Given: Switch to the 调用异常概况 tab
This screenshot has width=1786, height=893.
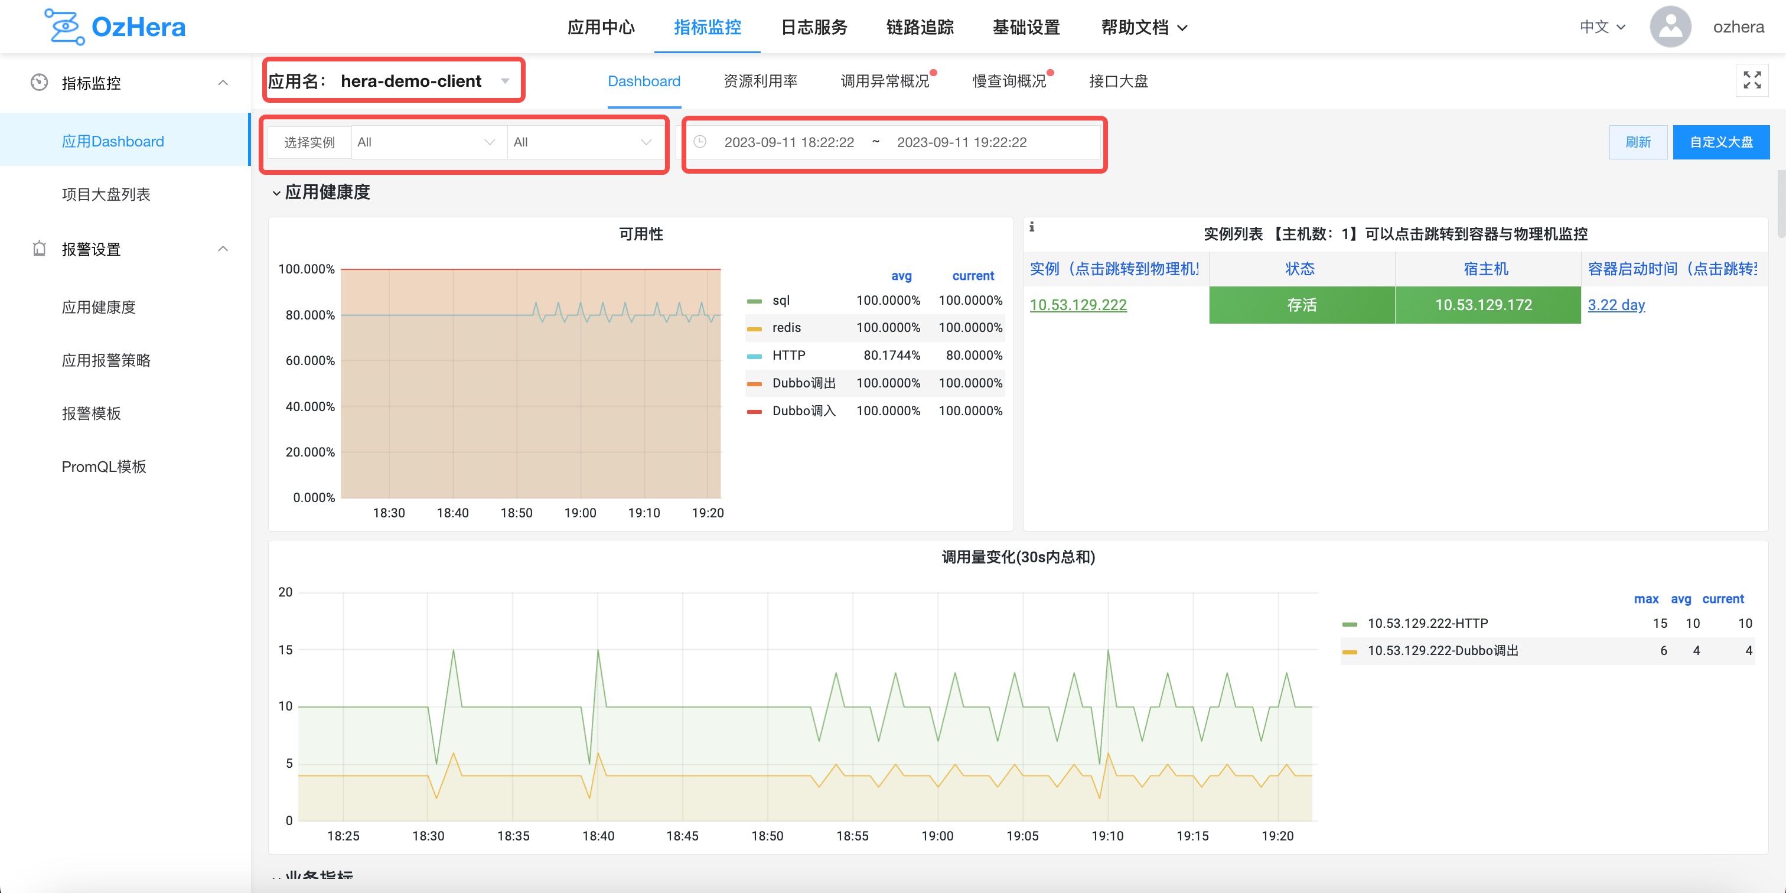Looking at the screenshot, I should 885,81.
